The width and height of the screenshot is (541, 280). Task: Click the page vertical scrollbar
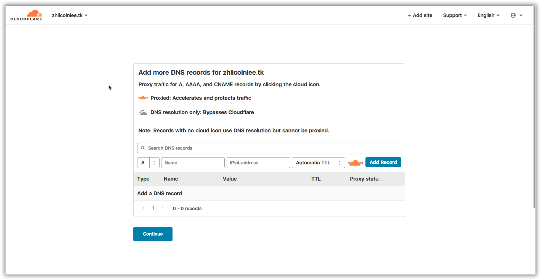(x=534, y=107)
